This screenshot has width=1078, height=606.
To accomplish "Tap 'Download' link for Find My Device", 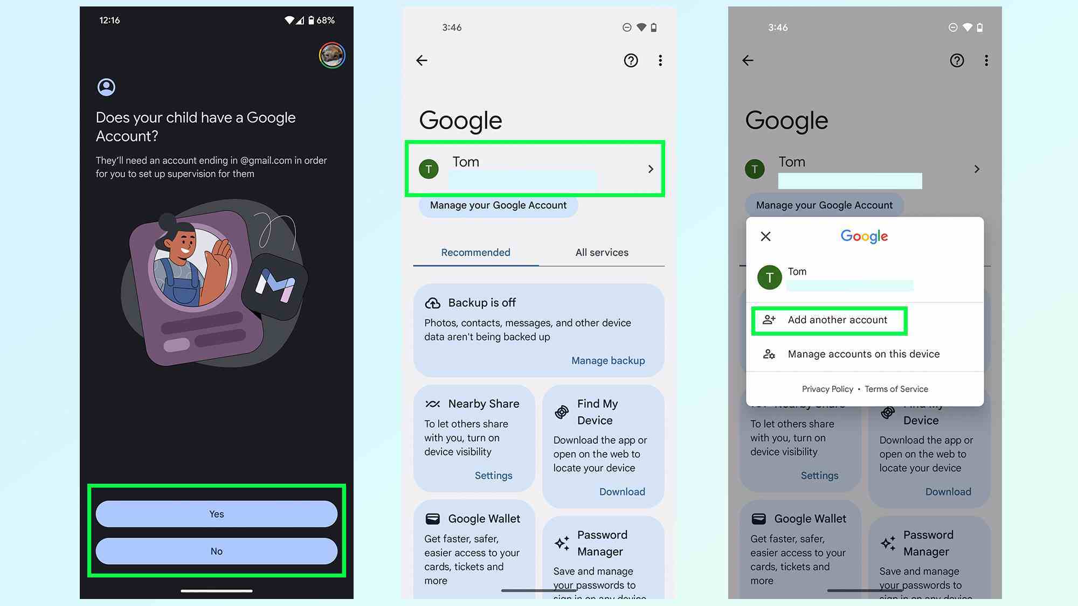I will point(622,491).
